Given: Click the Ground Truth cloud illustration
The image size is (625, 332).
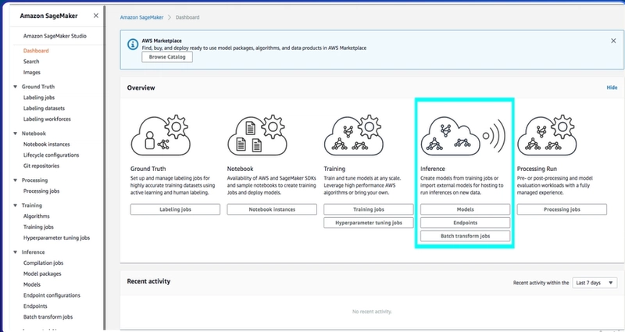Looking at the screenshot, I should (161, 136).
